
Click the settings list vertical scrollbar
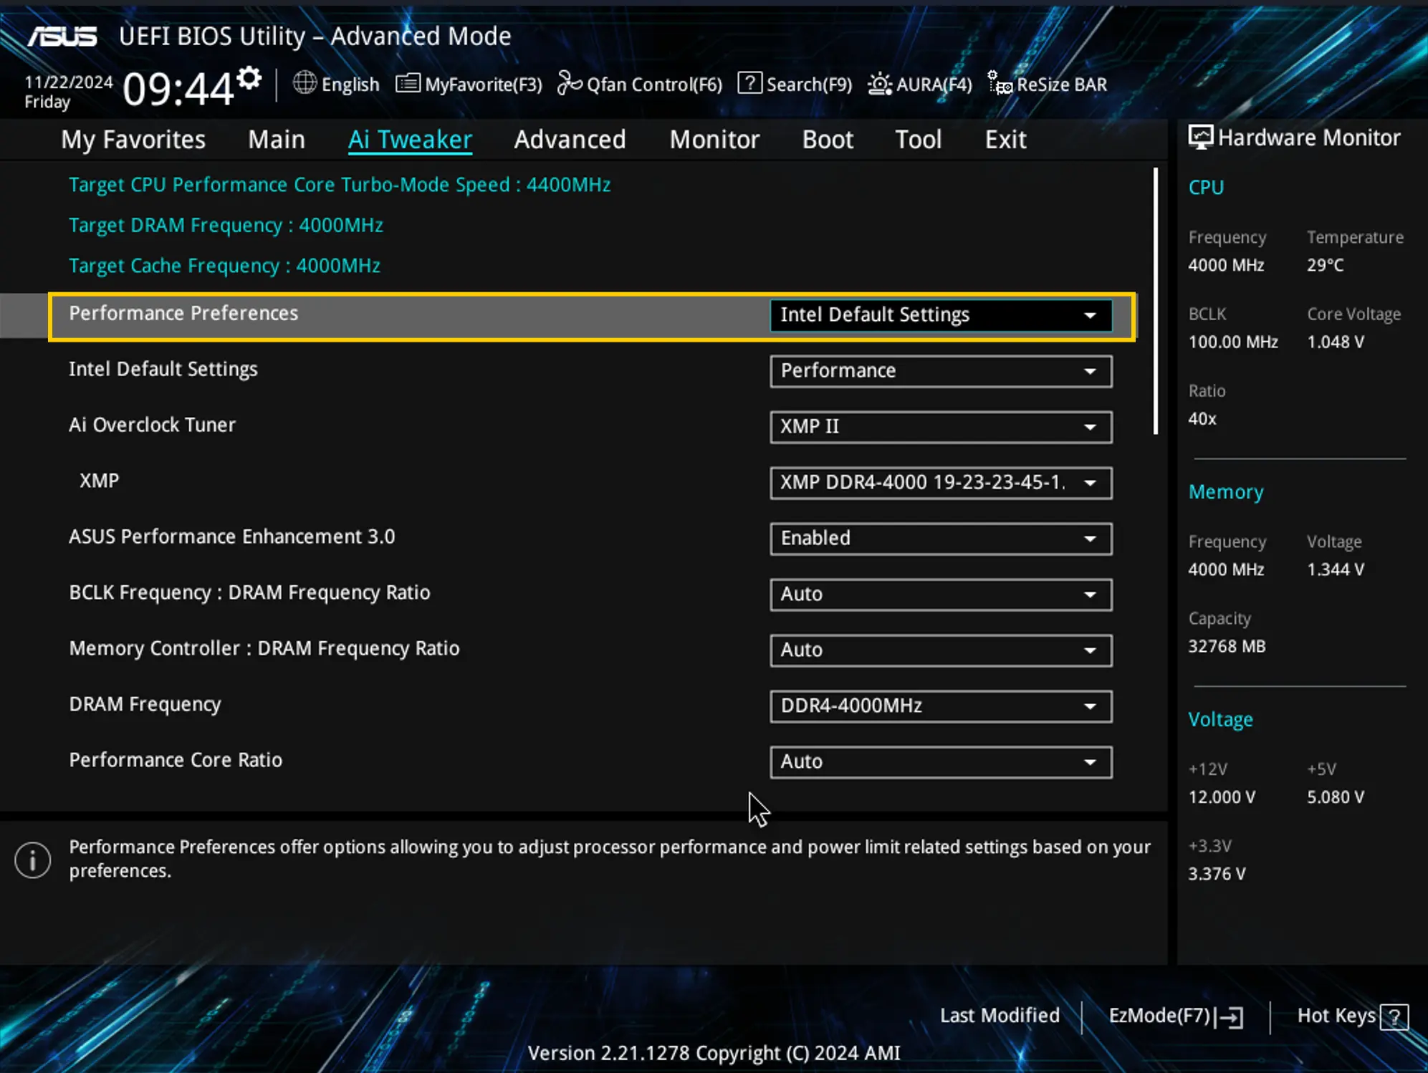click(x=1155, y=301)
